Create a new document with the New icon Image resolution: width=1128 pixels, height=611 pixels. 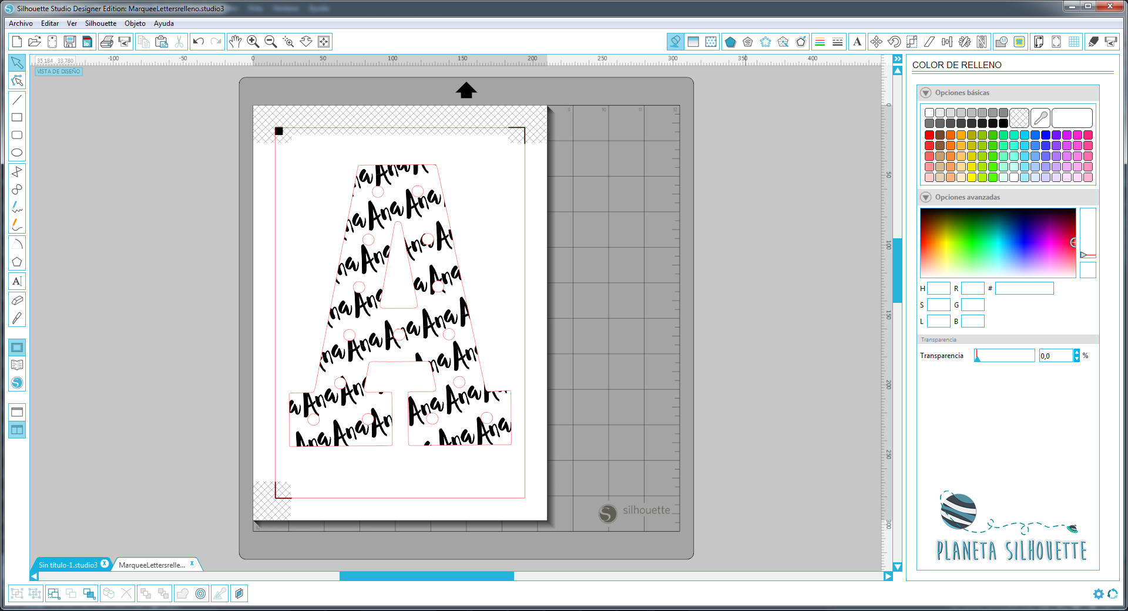(x=17, y=42)
